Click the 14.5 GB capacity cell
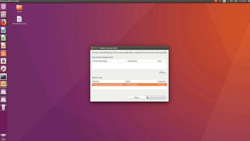 tap(161, 85)
